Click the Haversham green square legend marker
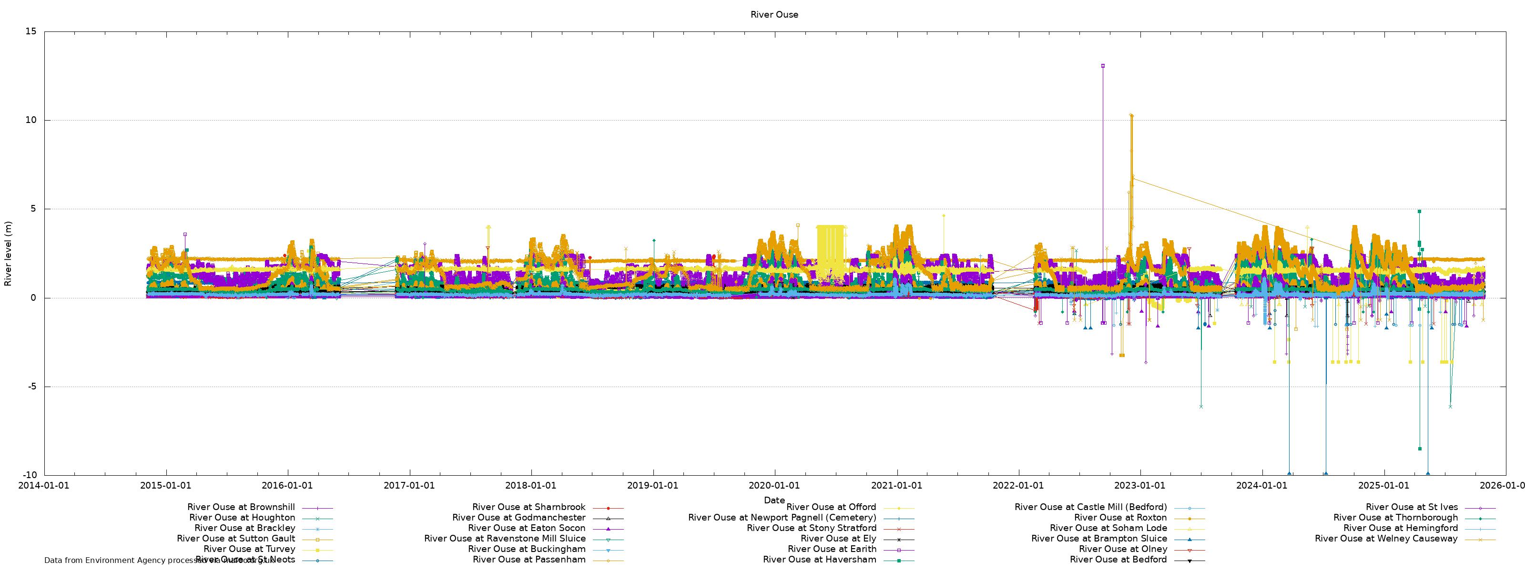The image size is (1525, 572). point(899,560)
